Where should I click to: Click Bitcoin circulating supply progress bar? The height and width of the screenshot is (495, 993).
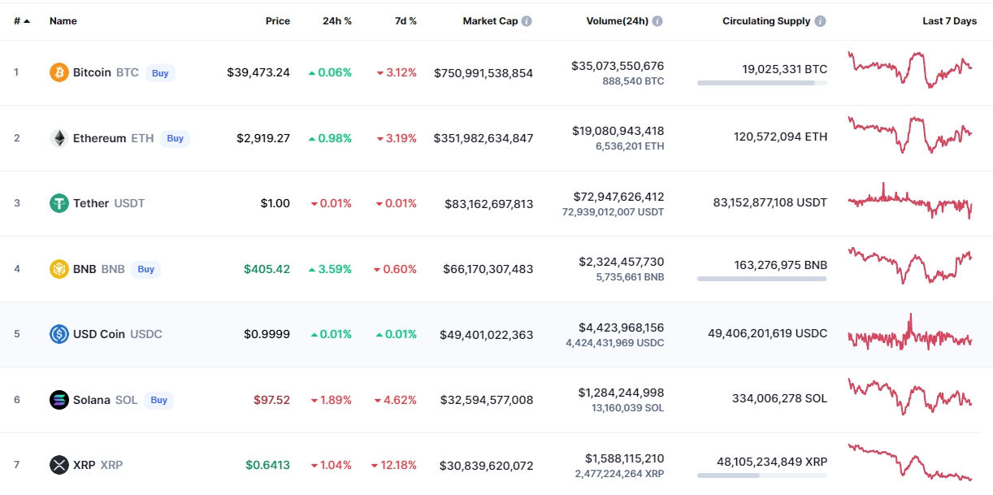point(762,83)
